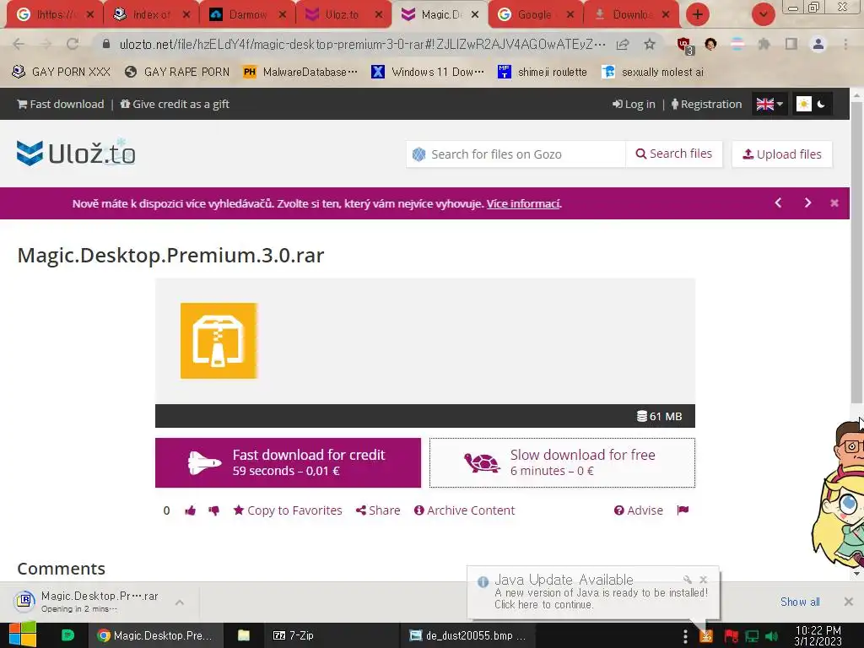Show hidden tray icons via three dots
864x648 pixels.
(x=685, y=636)
